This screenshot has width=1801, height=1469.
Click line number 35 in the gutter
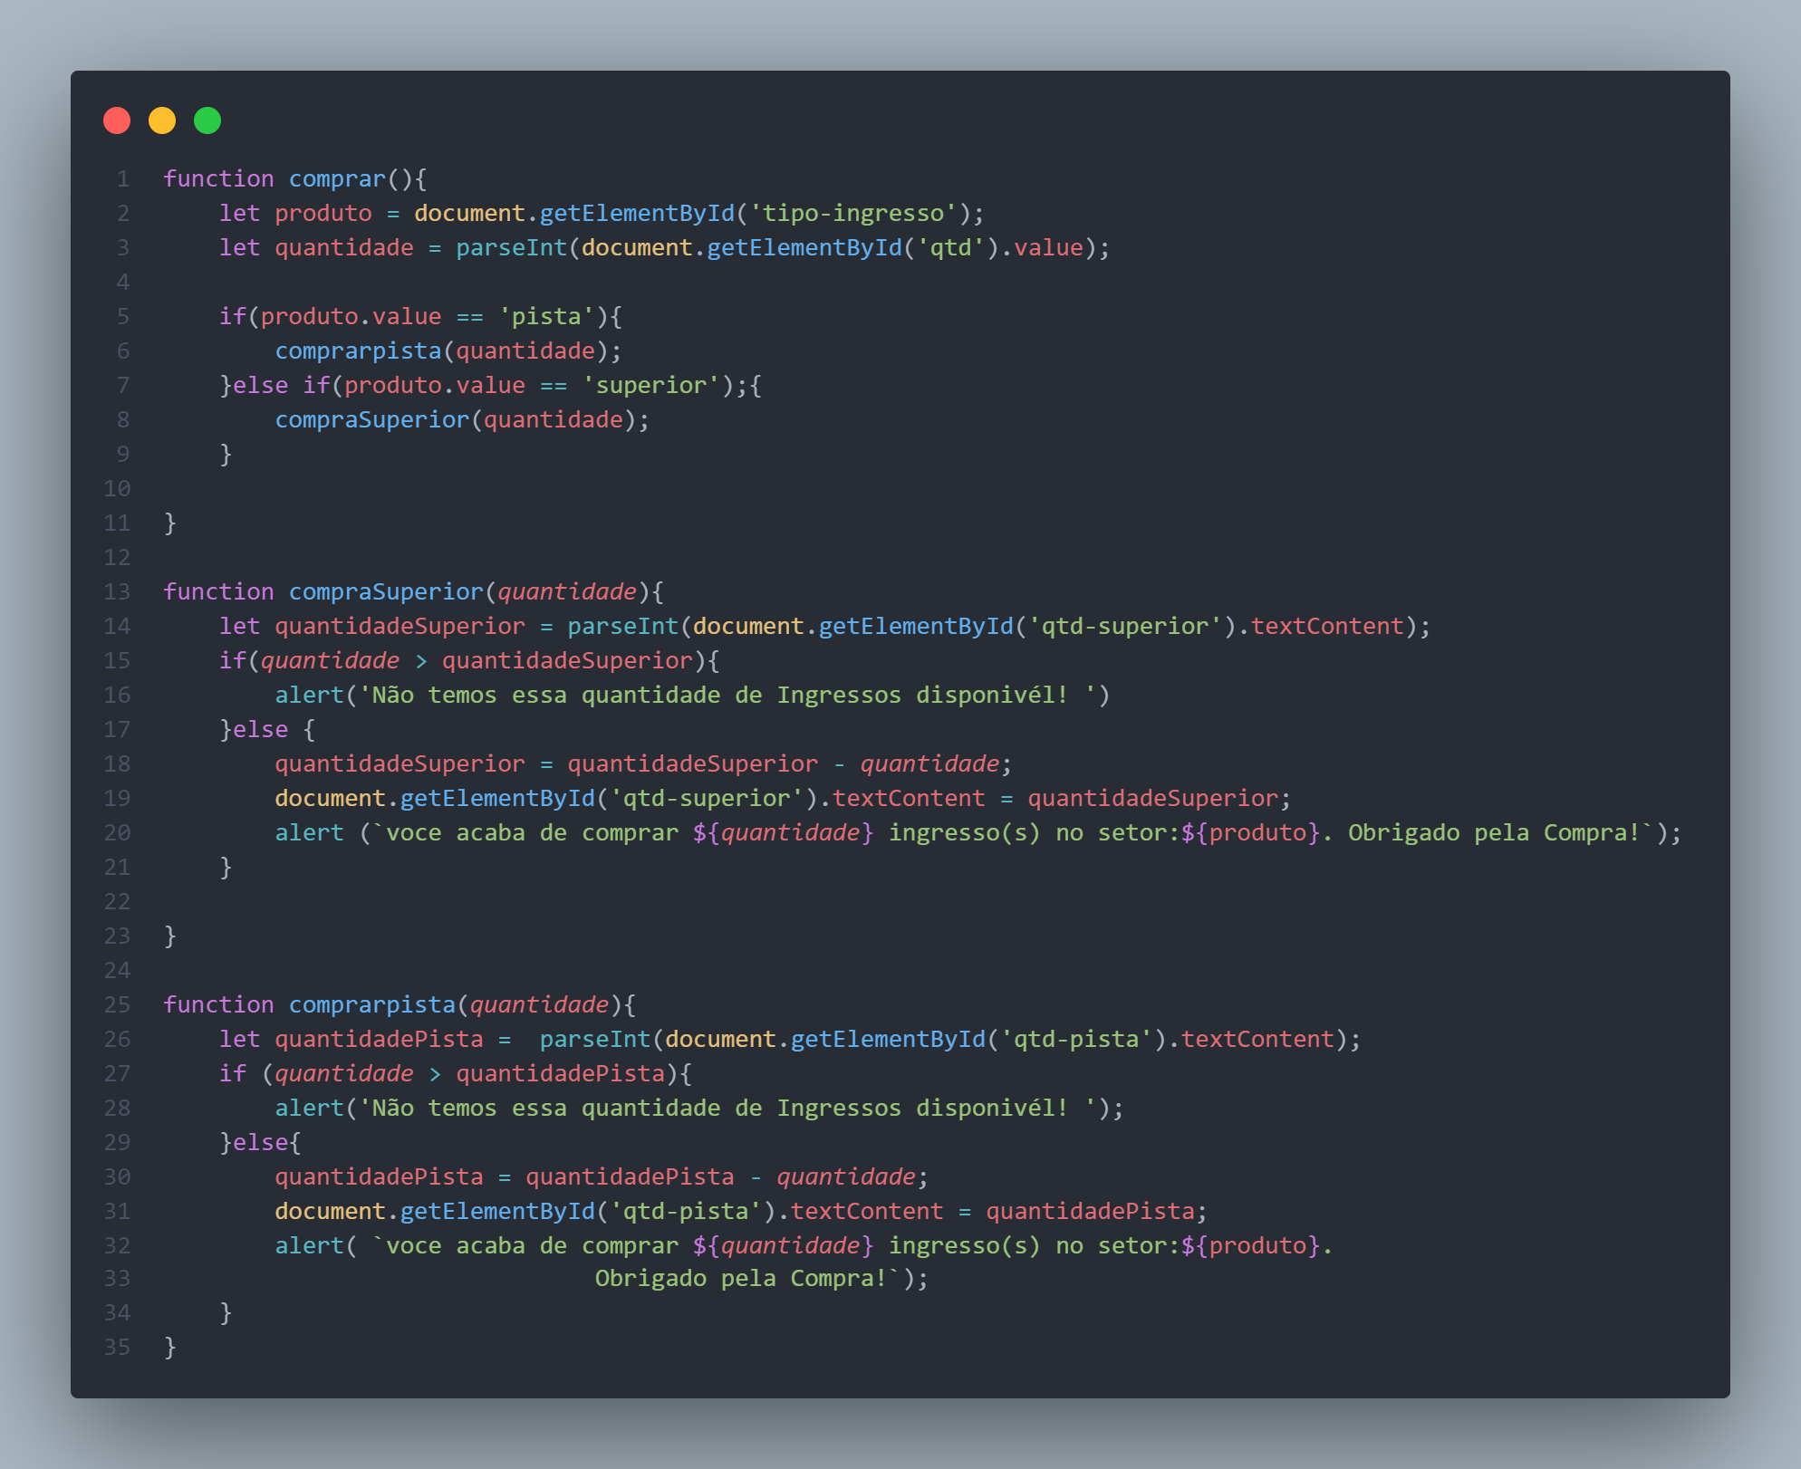[117, 1347]
